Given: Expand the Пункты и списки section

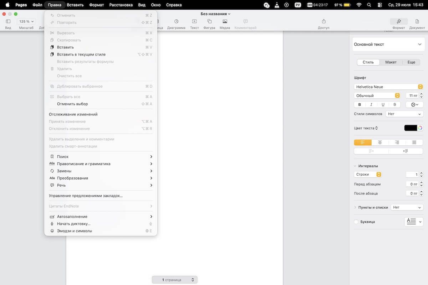Looking at the screenshot, I should click(355, 207).
